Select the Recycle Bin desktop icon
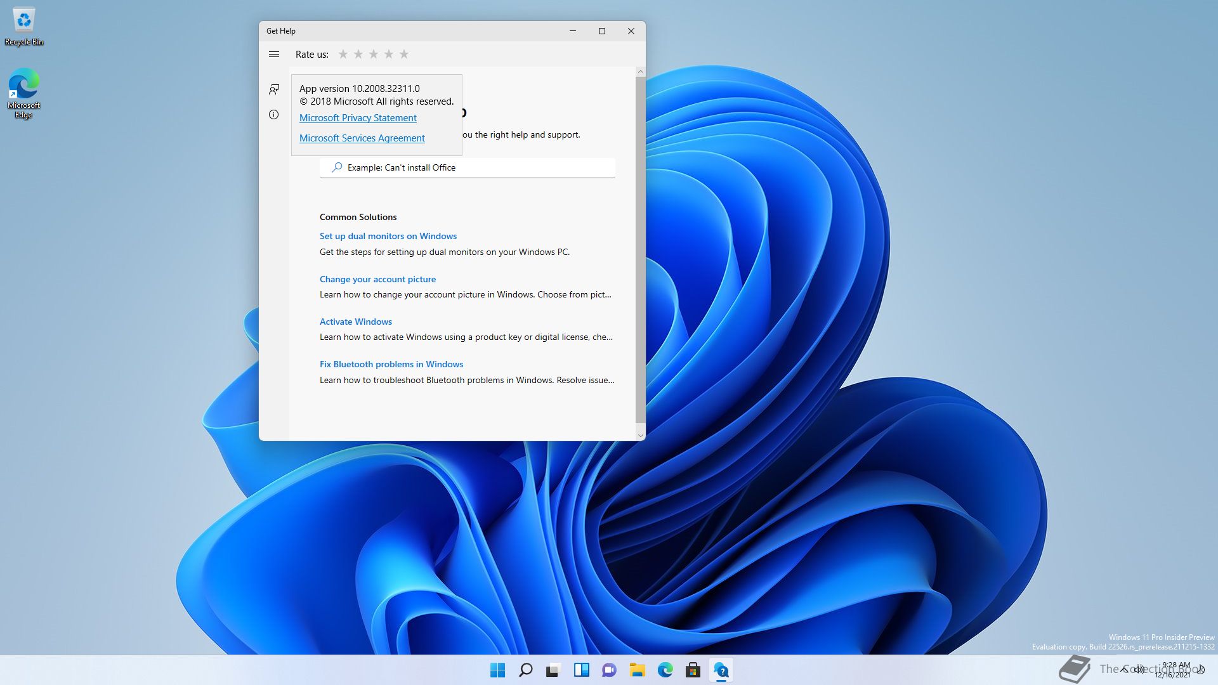 click(x=24, y=27)
